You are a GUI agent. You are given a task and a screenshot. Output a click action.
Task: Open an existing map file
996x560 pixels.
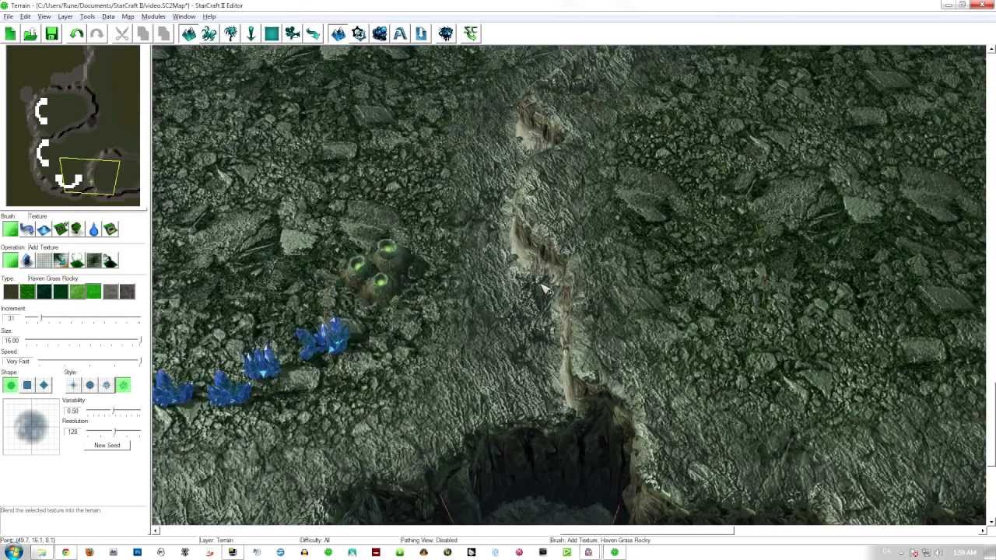(30, 33)
